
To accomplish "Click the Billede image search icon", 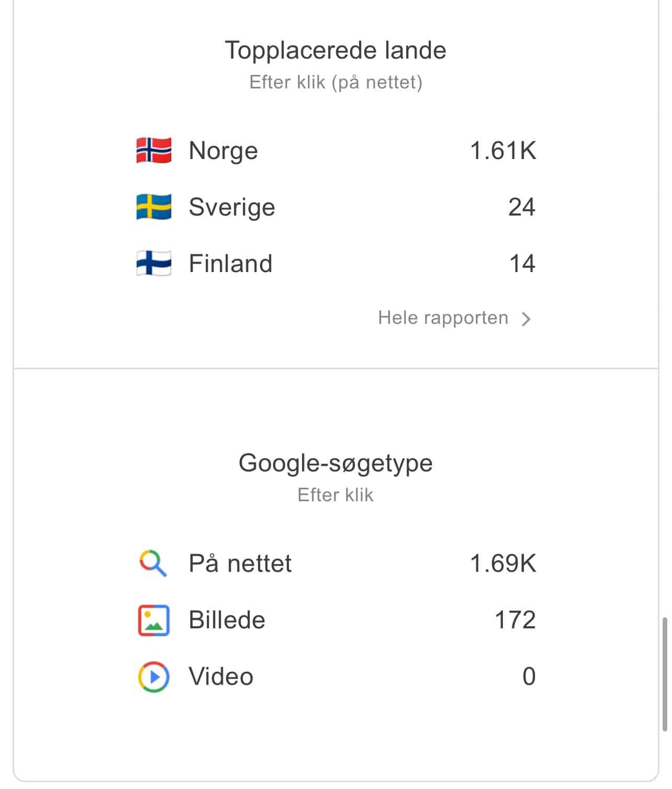I will (x=153, y=620).
